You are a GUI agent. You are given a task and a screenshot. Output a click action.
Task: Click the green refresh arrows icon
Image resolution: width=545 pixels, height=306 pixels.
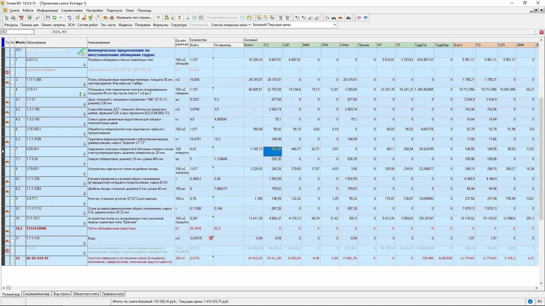[x=54, y=18]
